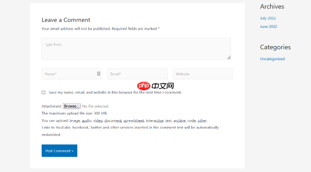Click the comment textarea resize handle
This screenshot has width=311, height=172.
[x=229, y=57]
